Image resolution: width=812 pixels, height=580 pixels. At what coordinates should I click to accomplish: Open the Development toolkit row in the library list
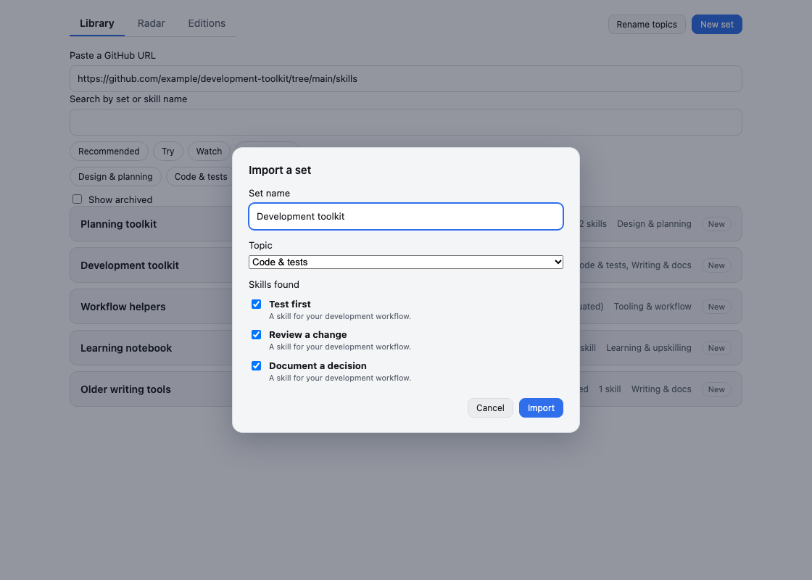tap(405, 265)
